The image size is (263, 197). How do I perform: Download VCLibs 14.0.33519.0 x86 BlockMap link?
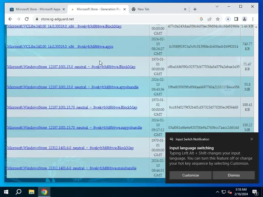(x=64, y=26)
